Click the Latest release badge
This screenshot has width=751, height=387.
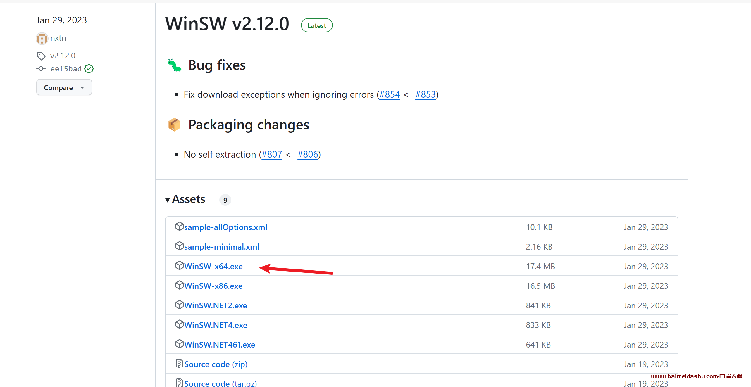(x=317, y=25)
